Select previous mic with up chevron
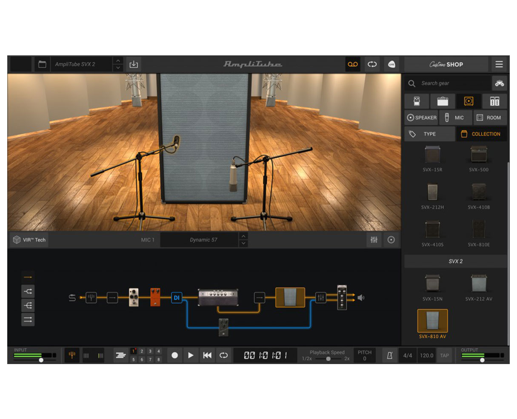517x419 pixels. [243, 236]
